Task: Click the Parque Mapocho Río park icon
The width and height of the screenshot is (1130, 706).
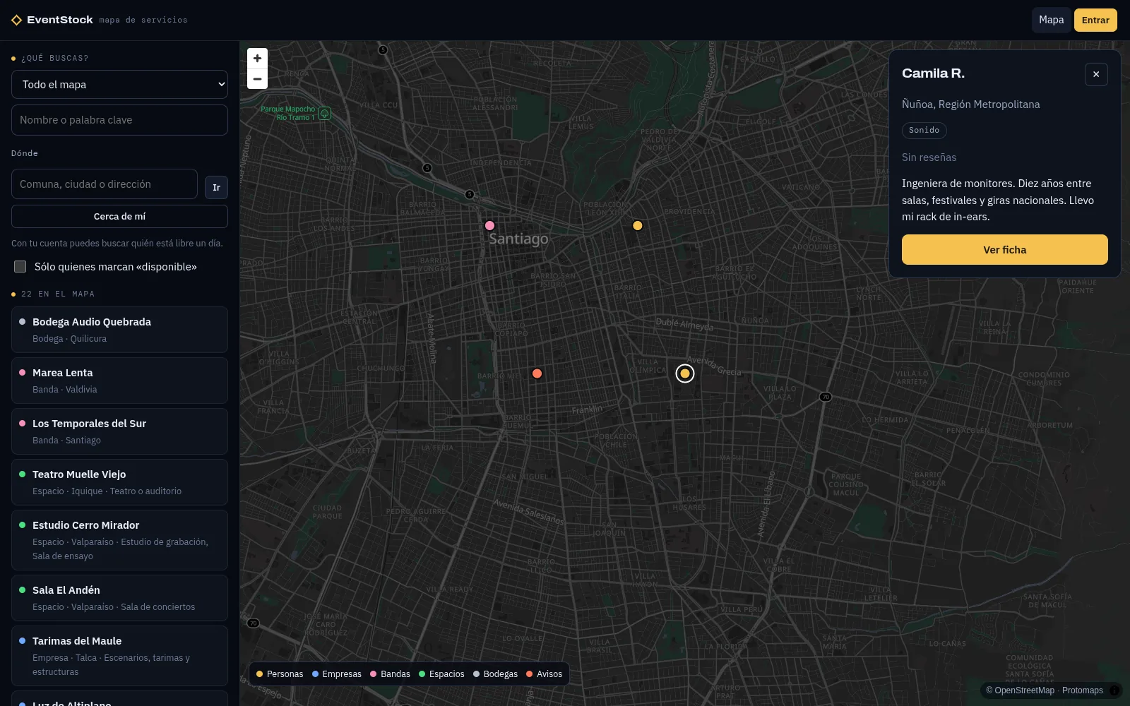Action: (x=324, y=113)
